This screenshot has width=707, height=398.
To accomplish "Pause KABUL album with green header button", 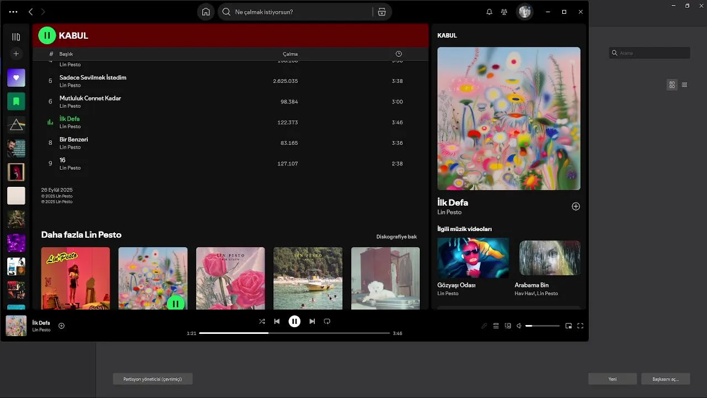I will (x=47, y=35).
